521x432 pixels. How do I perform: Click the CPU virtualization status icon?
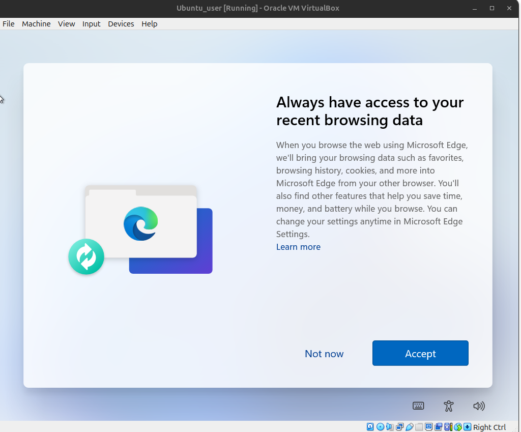448,427
